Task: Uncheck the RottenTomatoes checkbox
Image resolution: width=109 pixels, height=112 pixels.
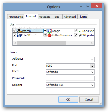Action: pyautogui.click(x=45, y=35)
